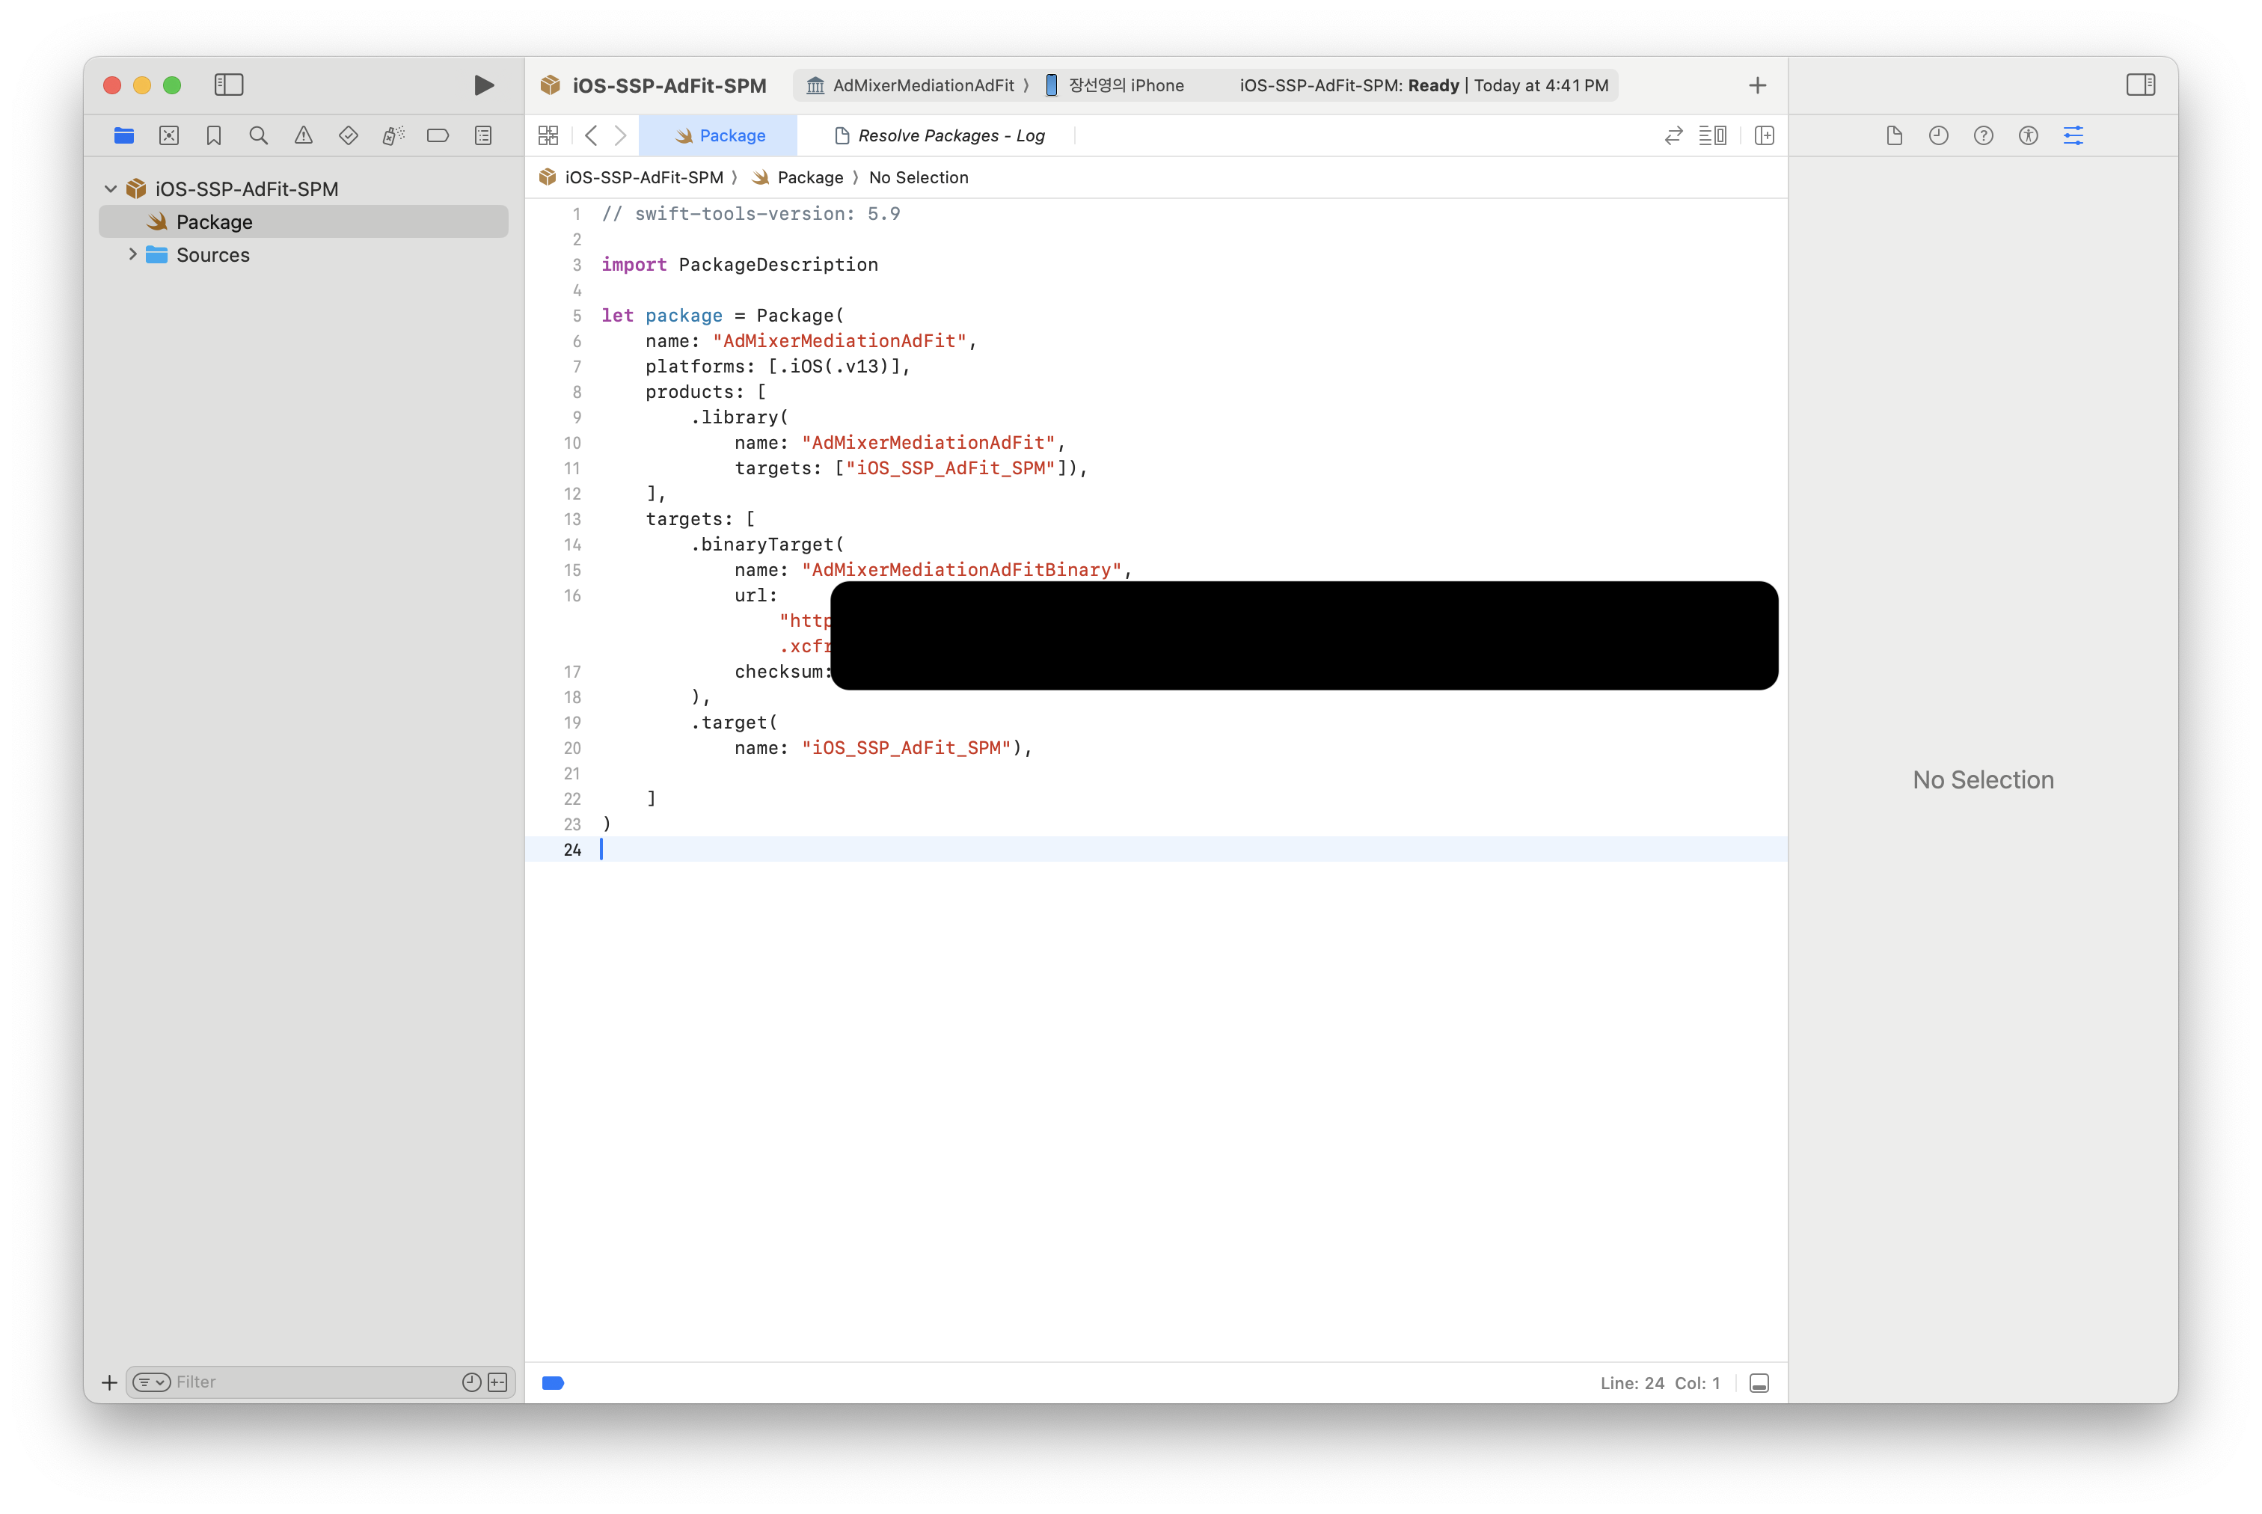2262x1514 pixels.
Task: Toggle the bottom debug area
Action: coord(1759,1382)
